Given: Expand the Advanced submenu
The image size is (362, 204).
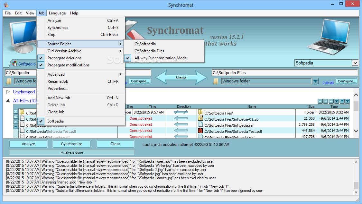Looking at the screenshot, I should pyautogui.click(x=81, y=74).
